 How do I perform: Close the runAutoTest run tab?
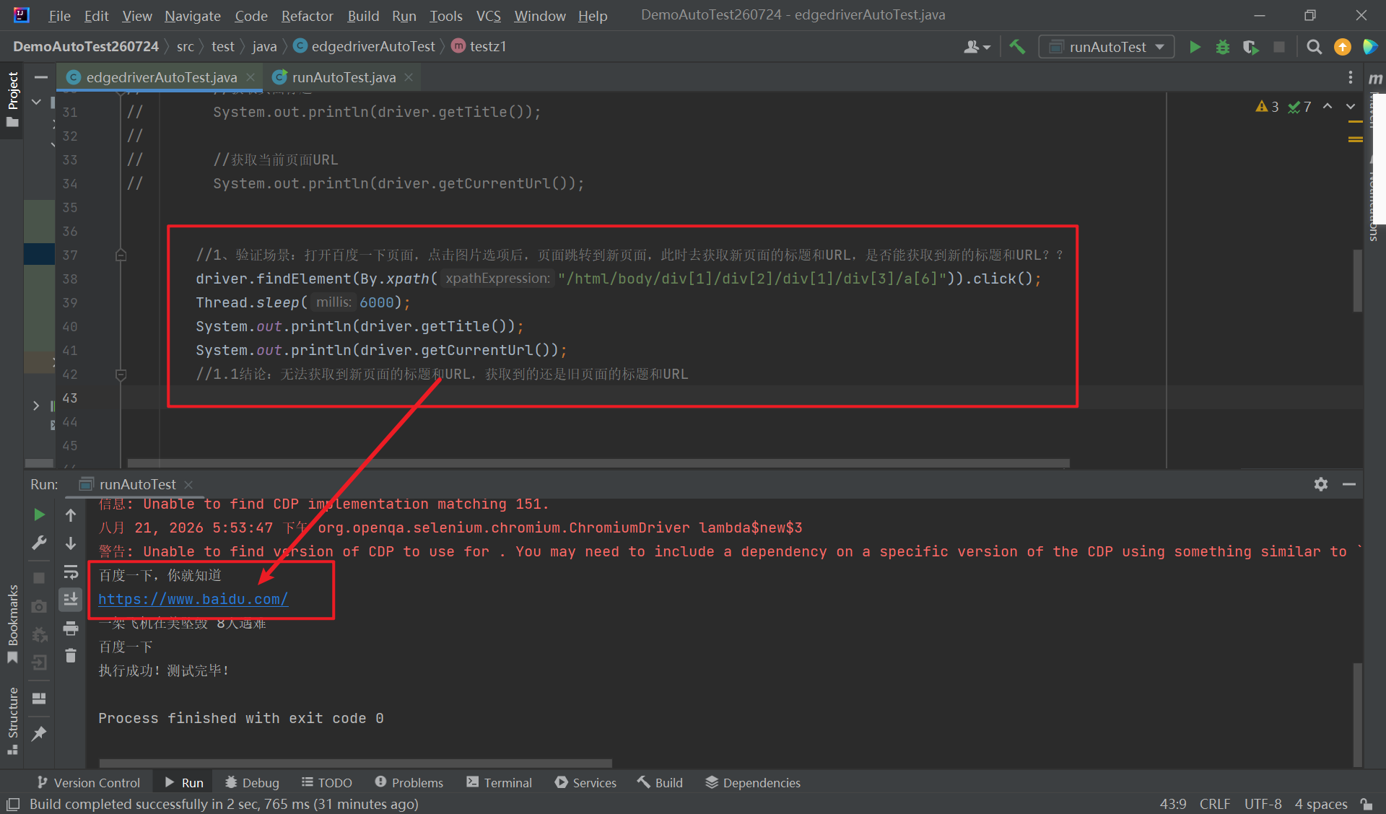pos(188,484)
